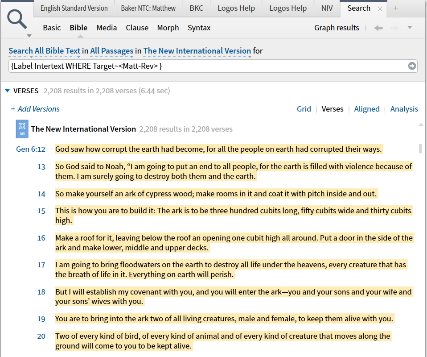This screenshot has width=427, height=357.
Task: Choose the Clause search type
Action: [x=137, y=28]
